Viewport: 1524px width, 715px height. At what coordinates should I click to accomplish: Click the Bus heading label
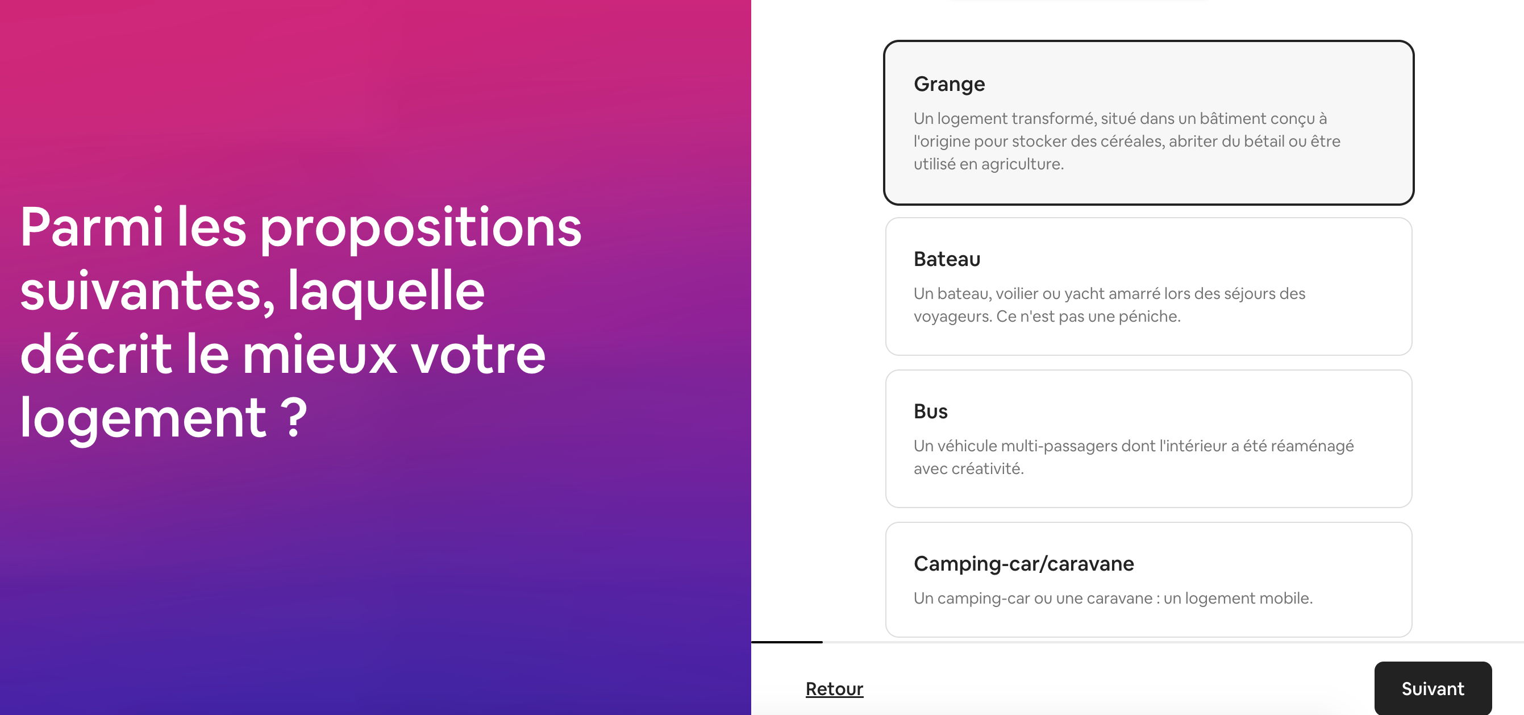(930, 411)
